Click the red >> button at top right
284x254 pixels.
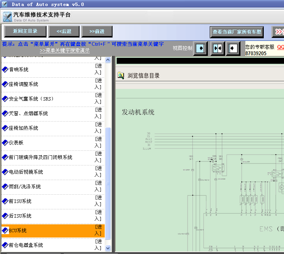(279, 32)
